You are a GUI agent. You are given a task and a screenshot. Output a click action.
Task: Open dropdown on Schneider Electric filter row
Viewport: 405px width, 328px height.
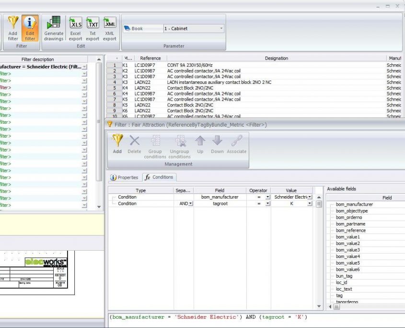84,67
